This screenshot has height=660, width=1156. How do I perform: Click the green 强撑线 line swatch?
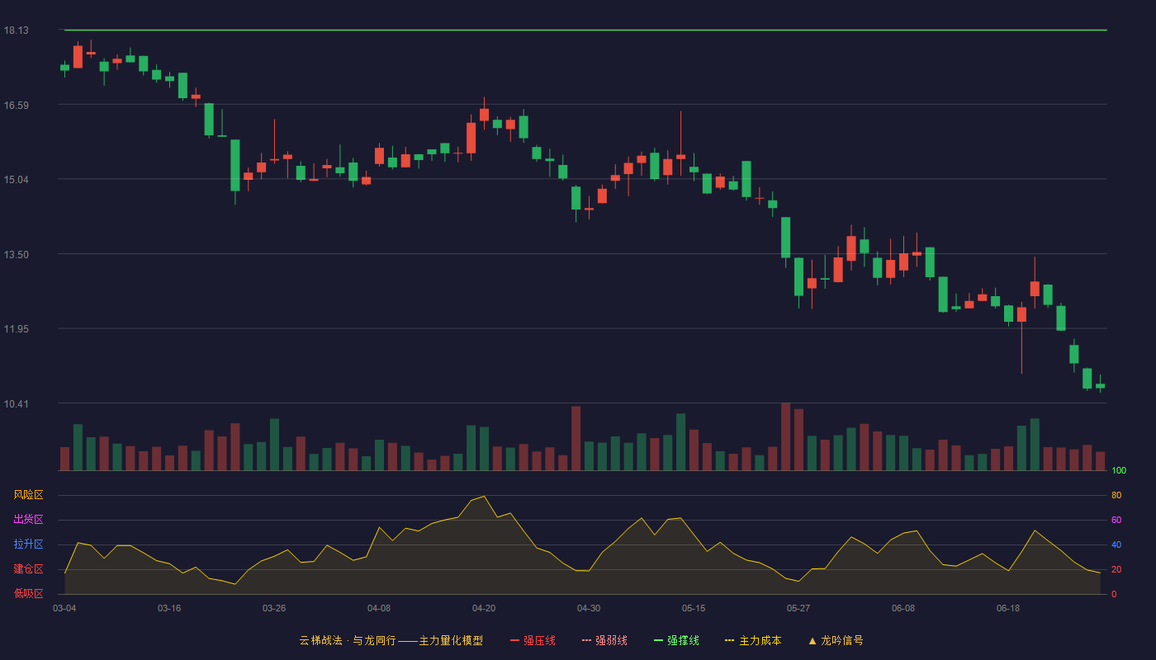[658, 640]
